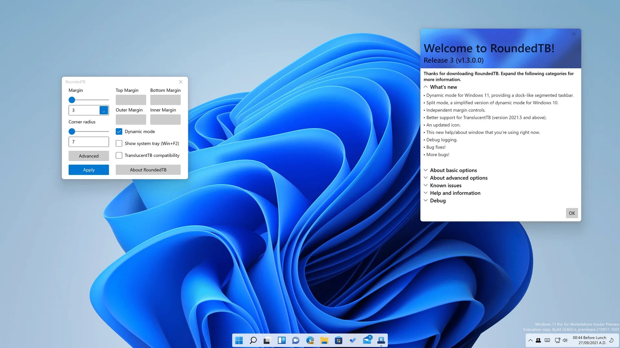Open the Microsoft Store icon
Viewport: 620px width, 348px height.
[339, 340]
